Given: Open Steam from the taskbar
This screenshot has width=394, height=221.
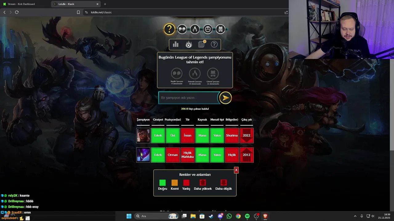Looking at the screenshot, I should click(x=211, y=216).
